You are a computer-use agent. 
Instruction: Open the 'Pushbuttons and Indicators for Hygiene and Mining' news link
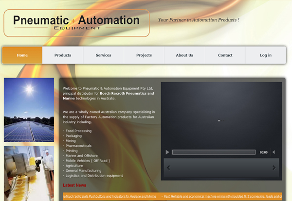(x=109, y=196)
